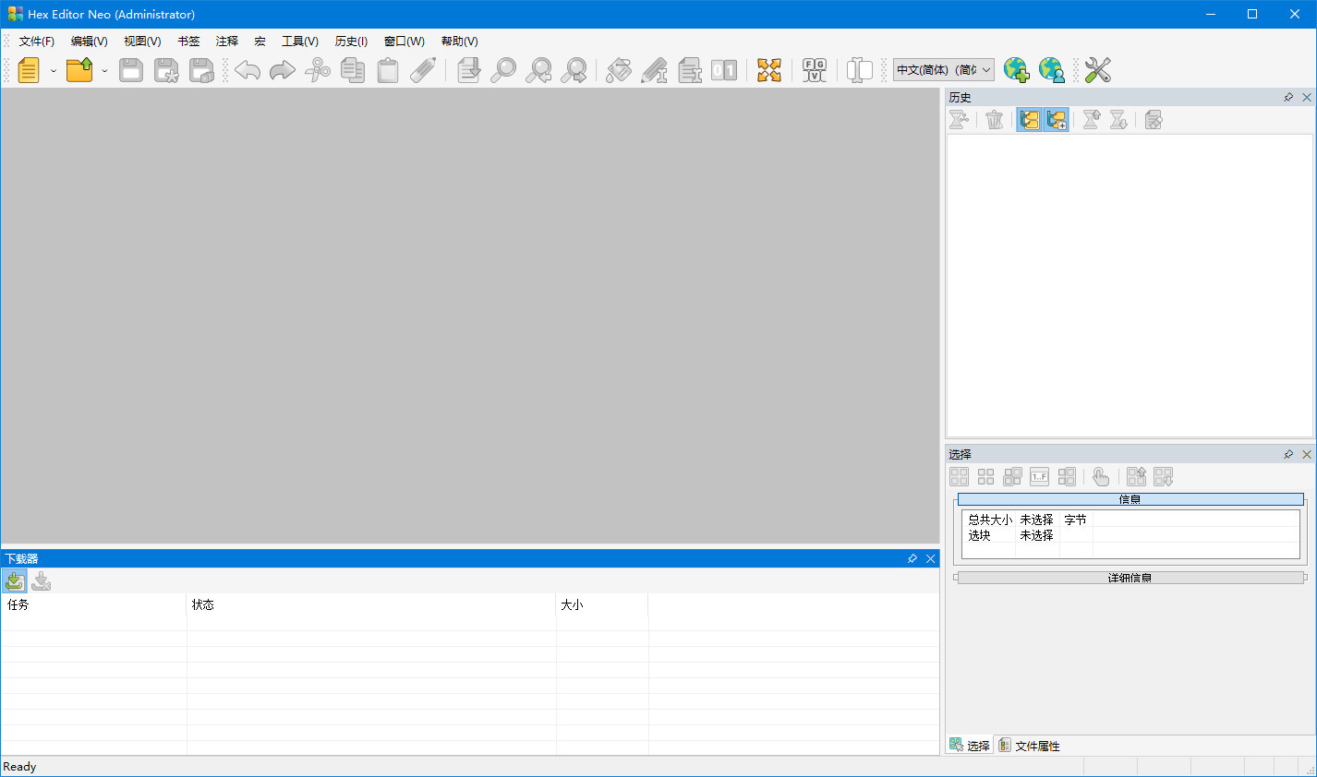Switch to the 文件属性 tab
Viewport: 1317px width, 777px height.
click(x=1029, y=745)
